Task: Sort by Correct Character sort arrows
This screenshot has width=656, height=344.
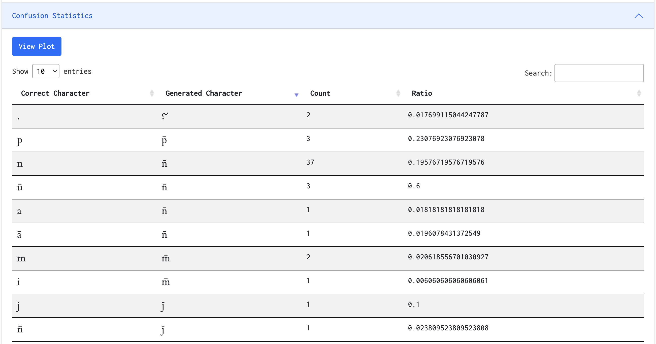Action: tap(152, 93)
